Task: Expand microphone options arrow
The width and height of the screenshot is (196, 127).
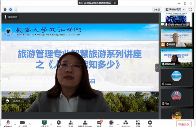Action: (x=15, y=124)
